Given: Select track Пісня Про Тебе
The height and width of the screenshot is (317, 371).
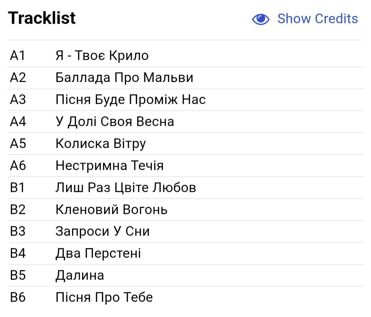Looking at the screenshot, I should [x=104, y=297].
